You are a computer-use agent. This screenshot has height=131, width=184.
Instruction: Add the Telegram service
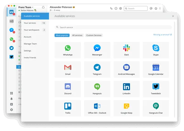tap(97, 69)
